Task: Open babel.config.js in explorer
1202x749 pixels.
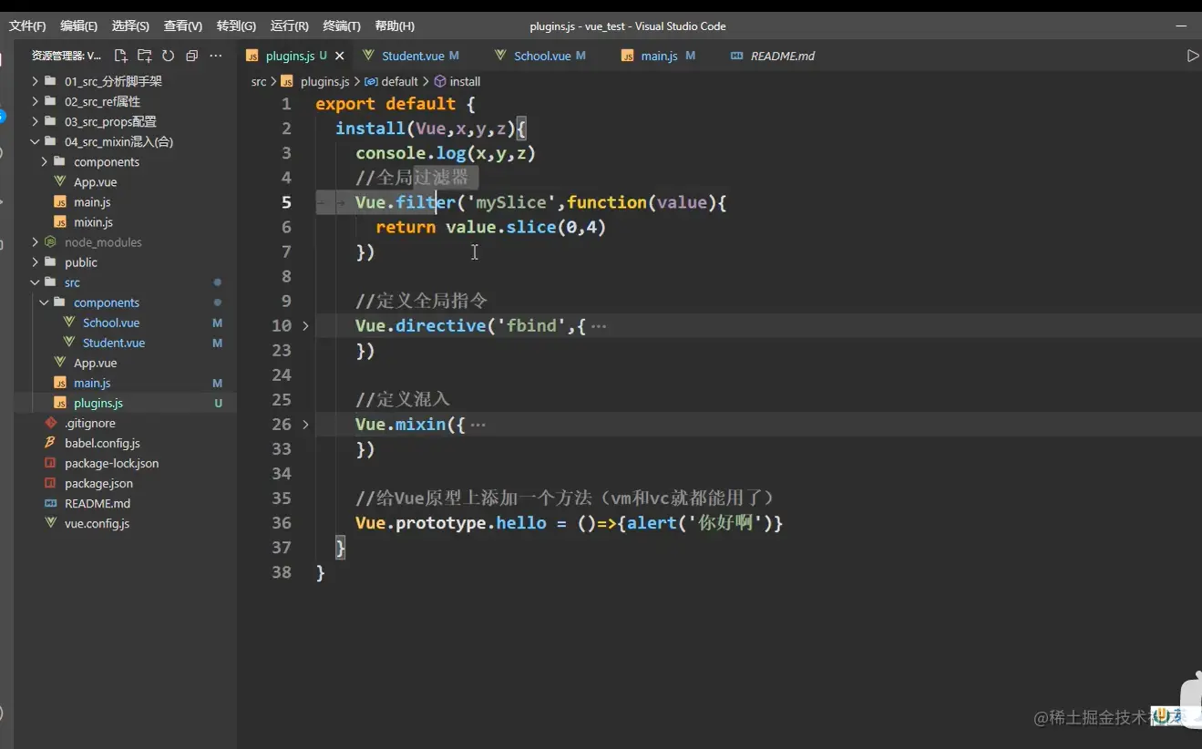Action: click(102, 443)
